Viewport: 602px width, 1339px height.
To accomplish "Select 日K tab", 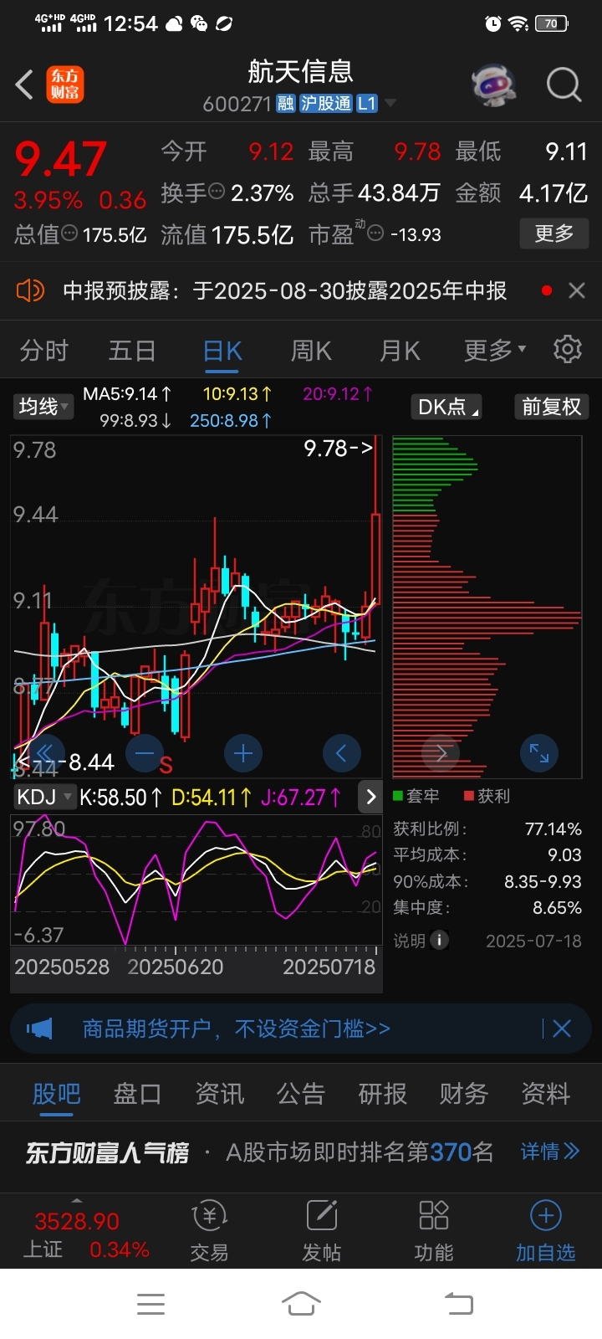I will click(x=222, y=350).
